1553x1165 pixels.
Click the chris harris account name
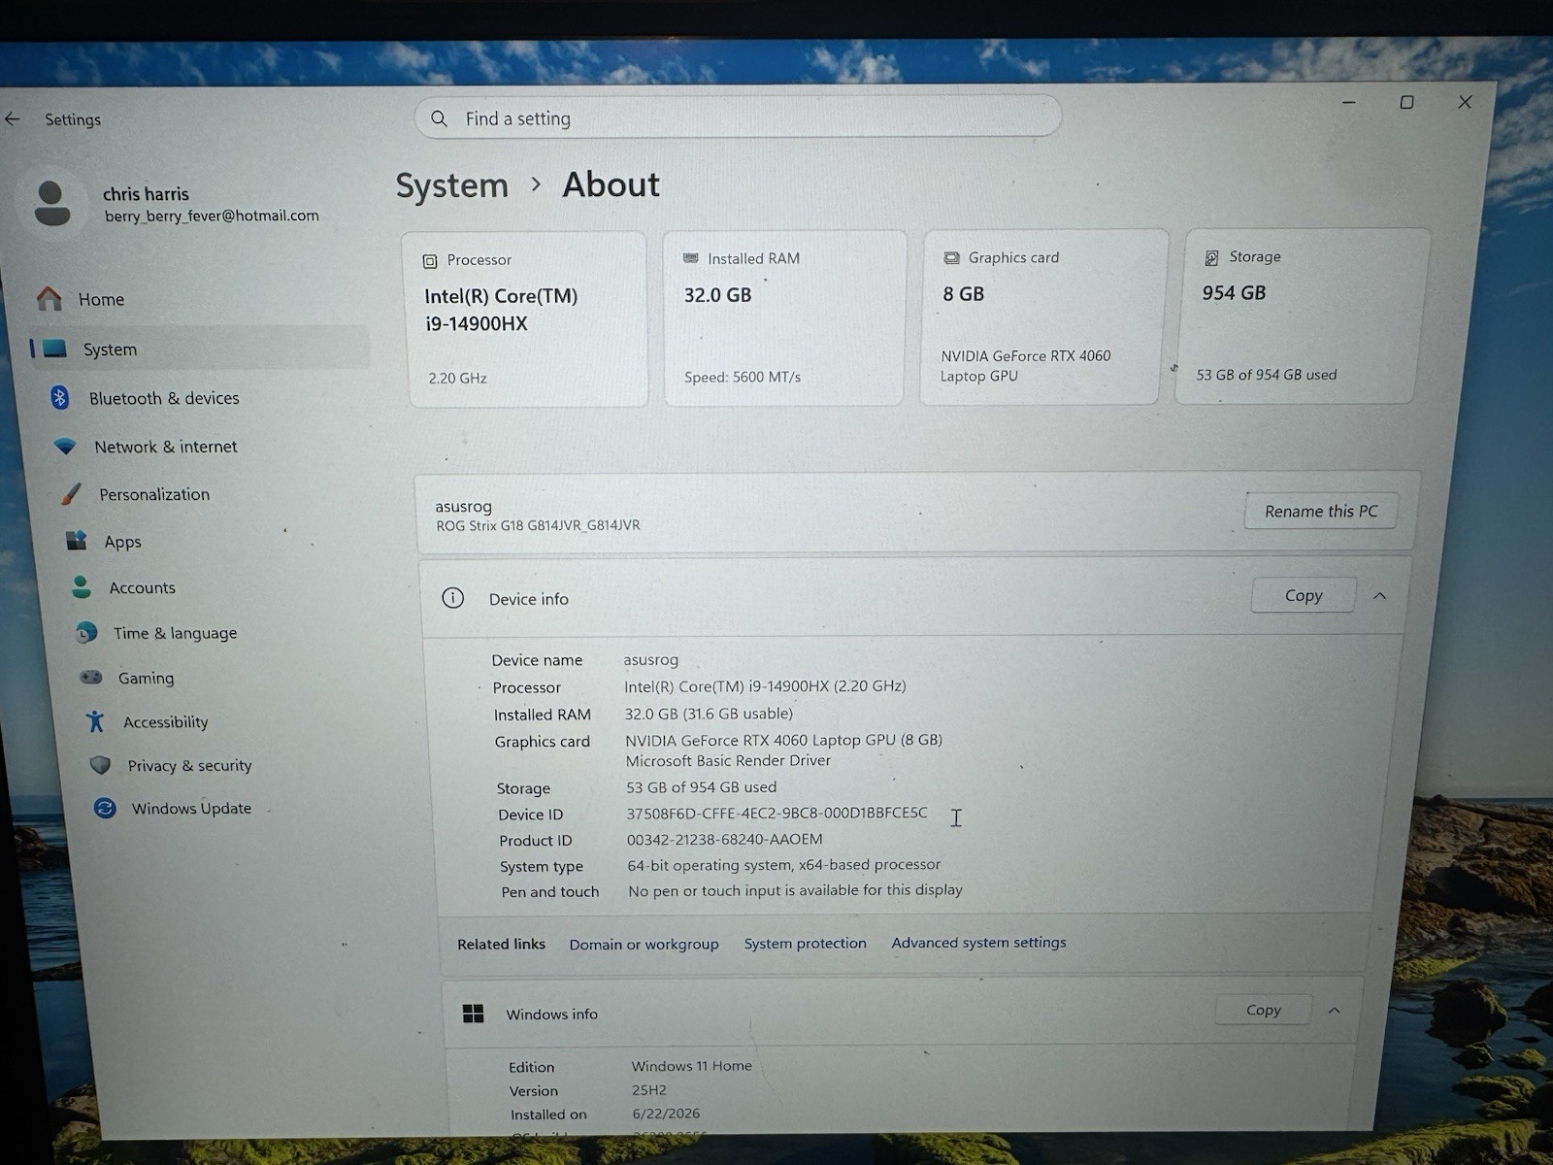[x=147, y=193]
